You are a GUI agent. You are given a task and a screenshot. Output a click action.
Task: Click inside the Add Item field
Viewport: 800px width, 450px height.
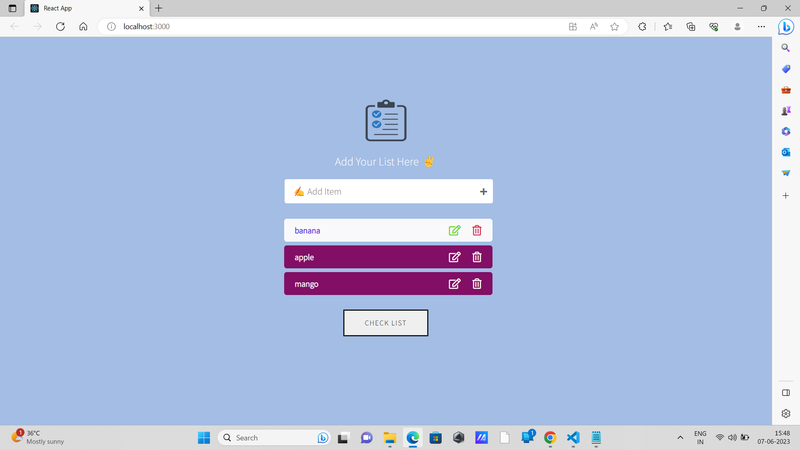click(375, 191)
